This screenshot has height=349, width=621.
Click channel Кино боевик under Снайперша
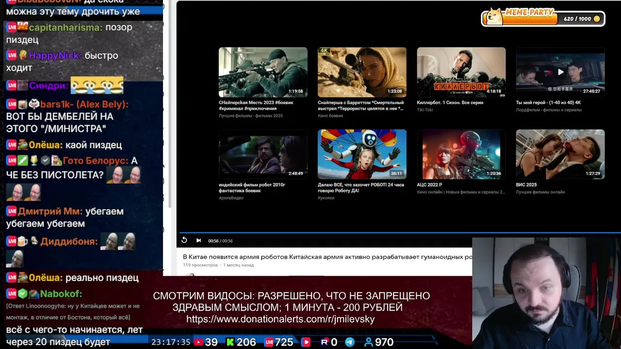tap(330, 116)
